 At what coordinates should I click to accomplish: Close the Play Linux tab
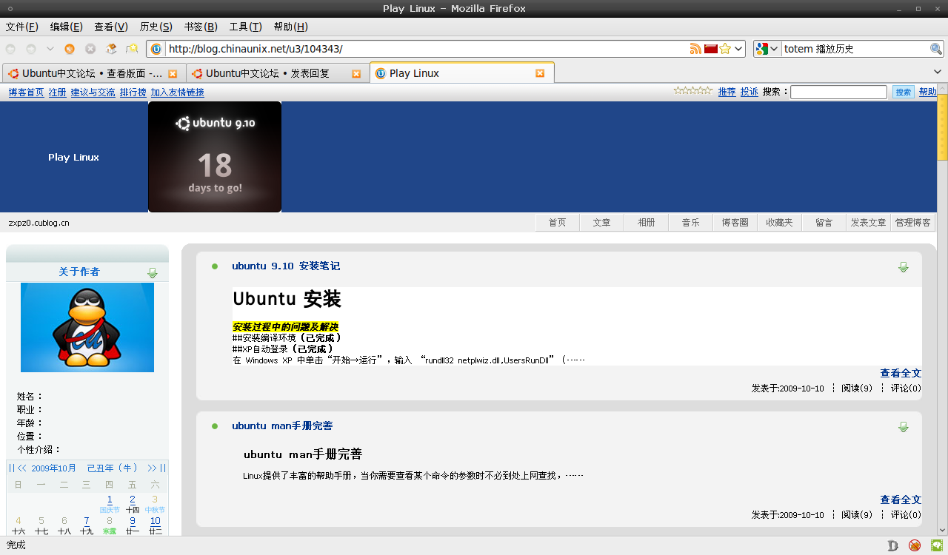[540, 73]
